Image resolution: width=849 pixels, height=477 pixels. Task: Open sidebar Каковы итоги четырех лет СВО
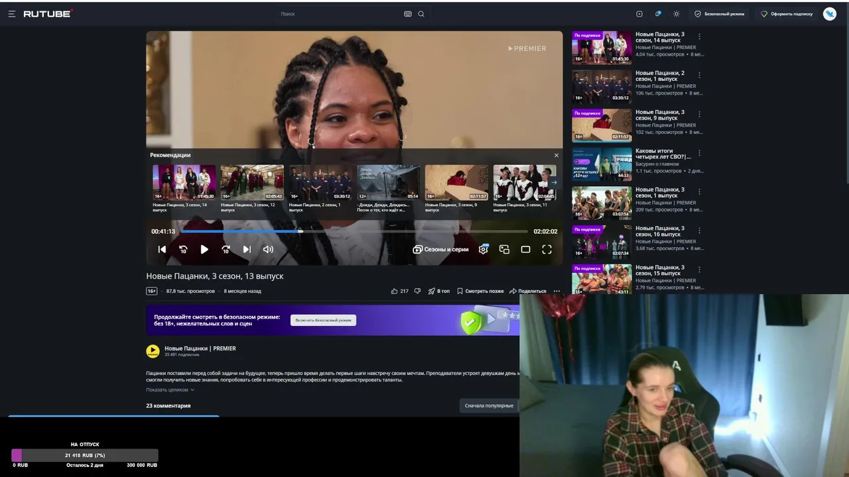pyautogui.click(x=663, y=154)
